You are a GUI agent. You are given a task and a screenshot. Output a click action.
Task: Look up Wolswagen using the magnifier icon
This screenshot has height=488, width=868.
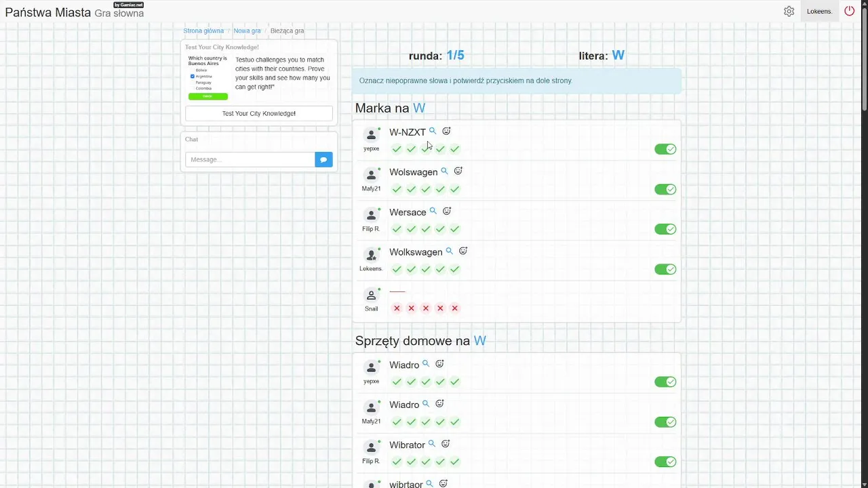pos(444,171)
